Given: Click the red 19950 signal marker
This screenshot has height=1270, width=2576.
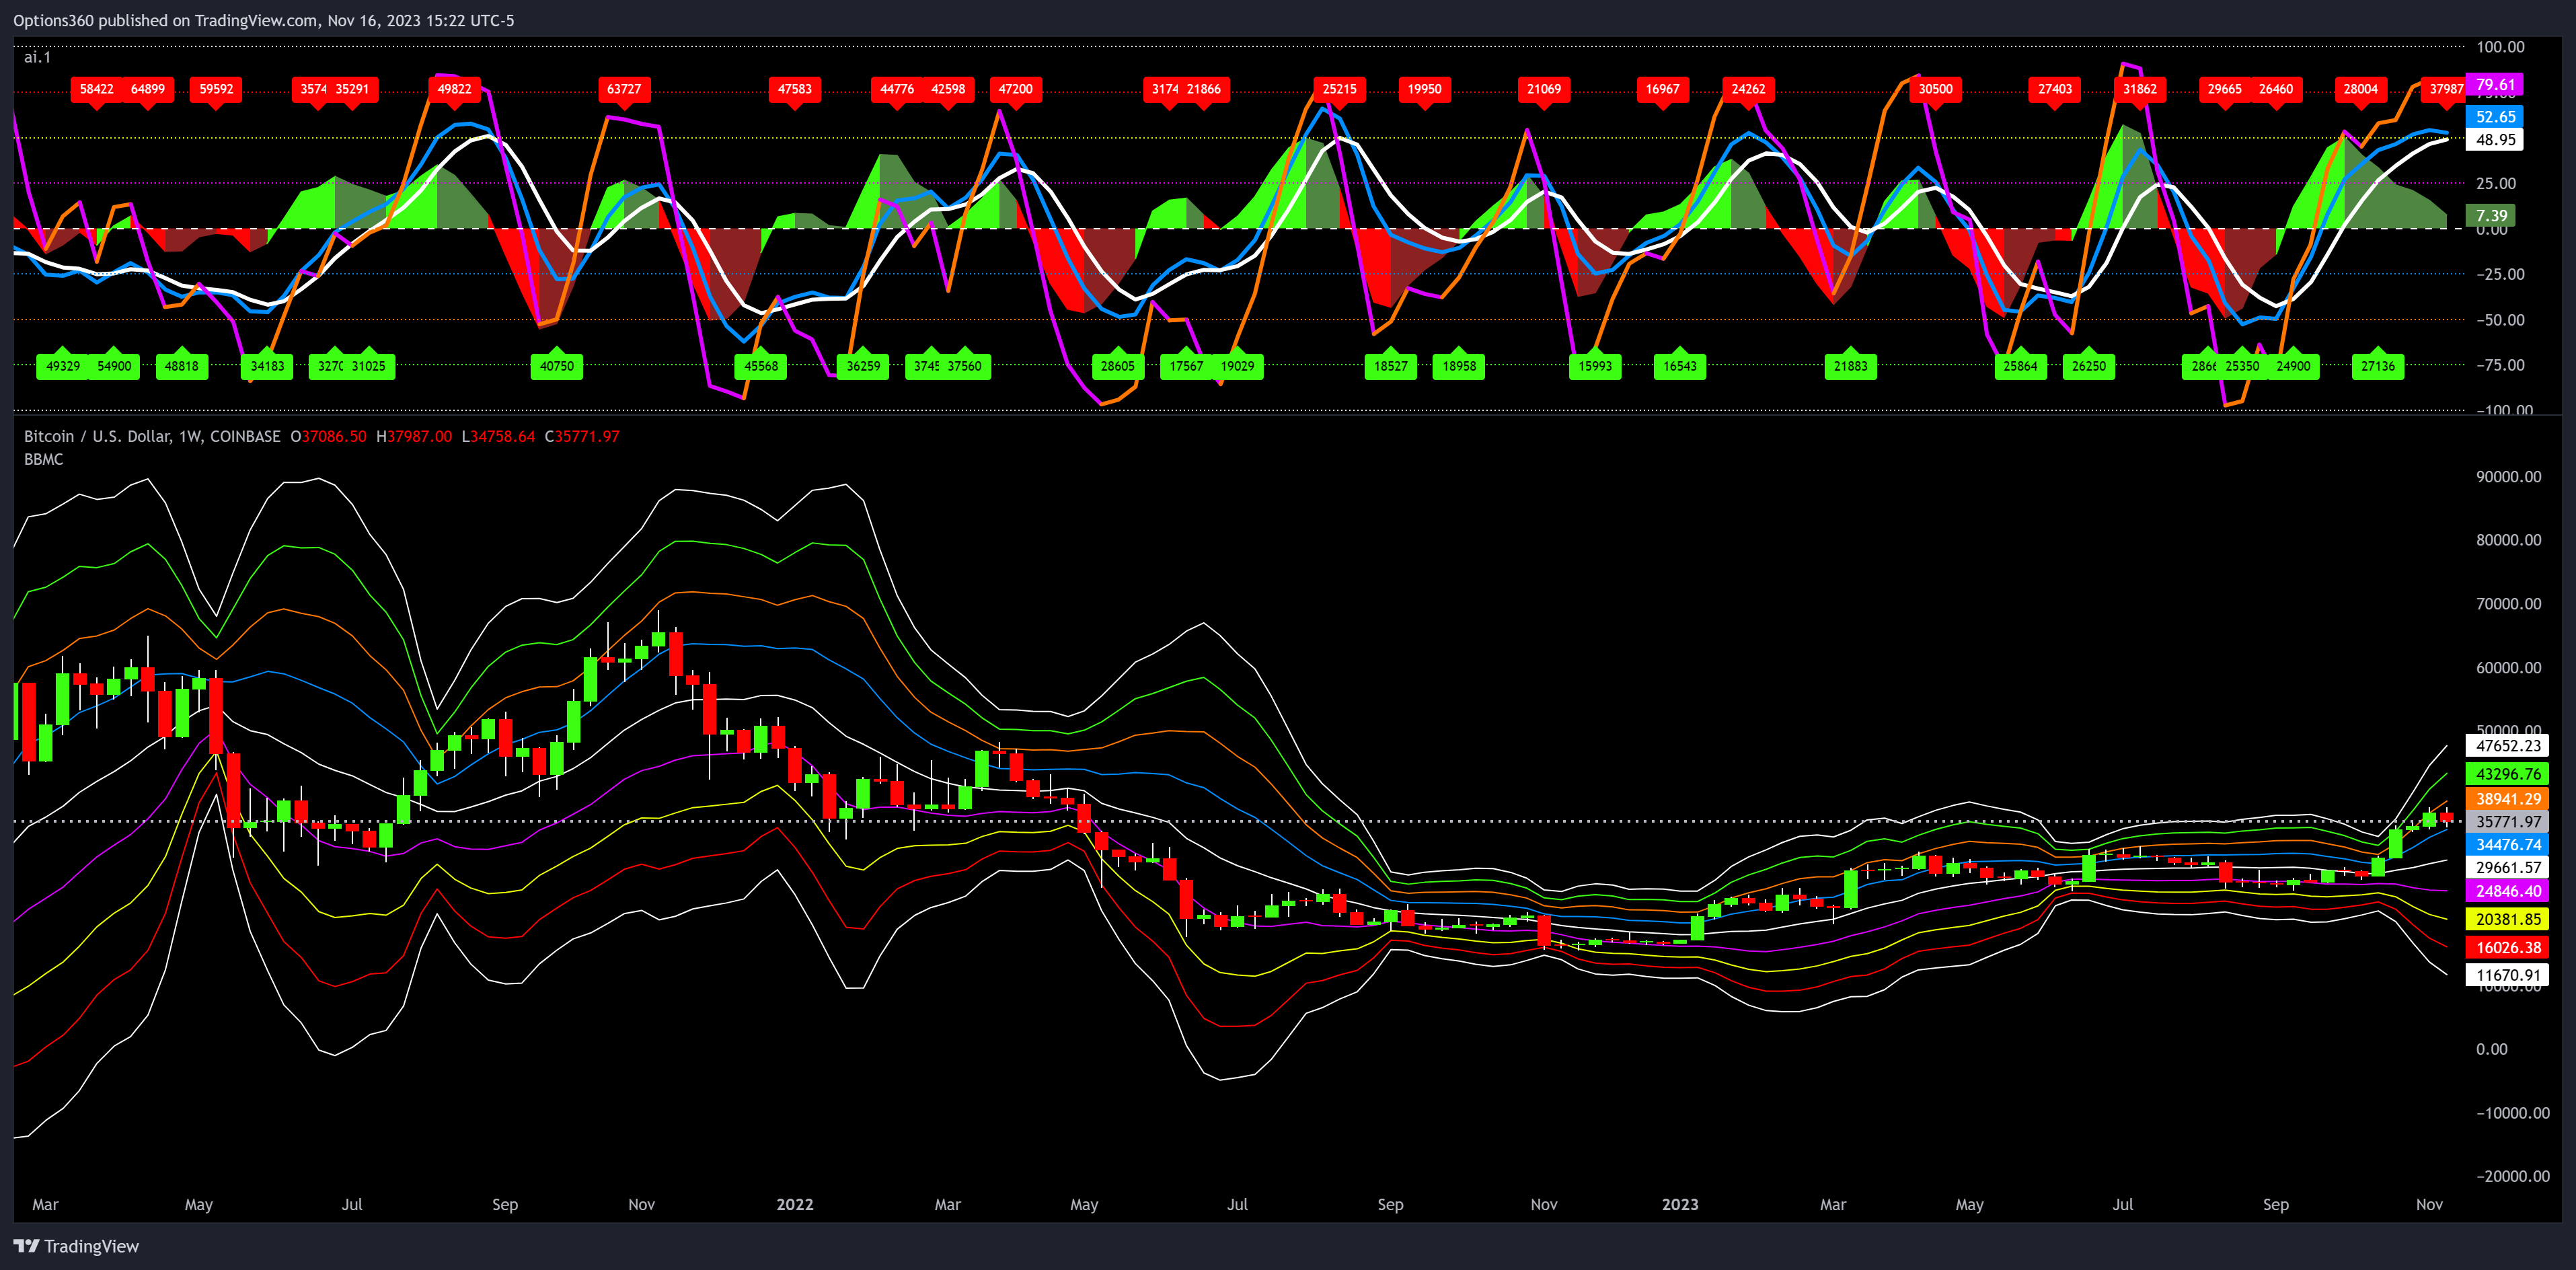Looking at the screenshot, I should pyautogui.click(x=1425, y=89).
